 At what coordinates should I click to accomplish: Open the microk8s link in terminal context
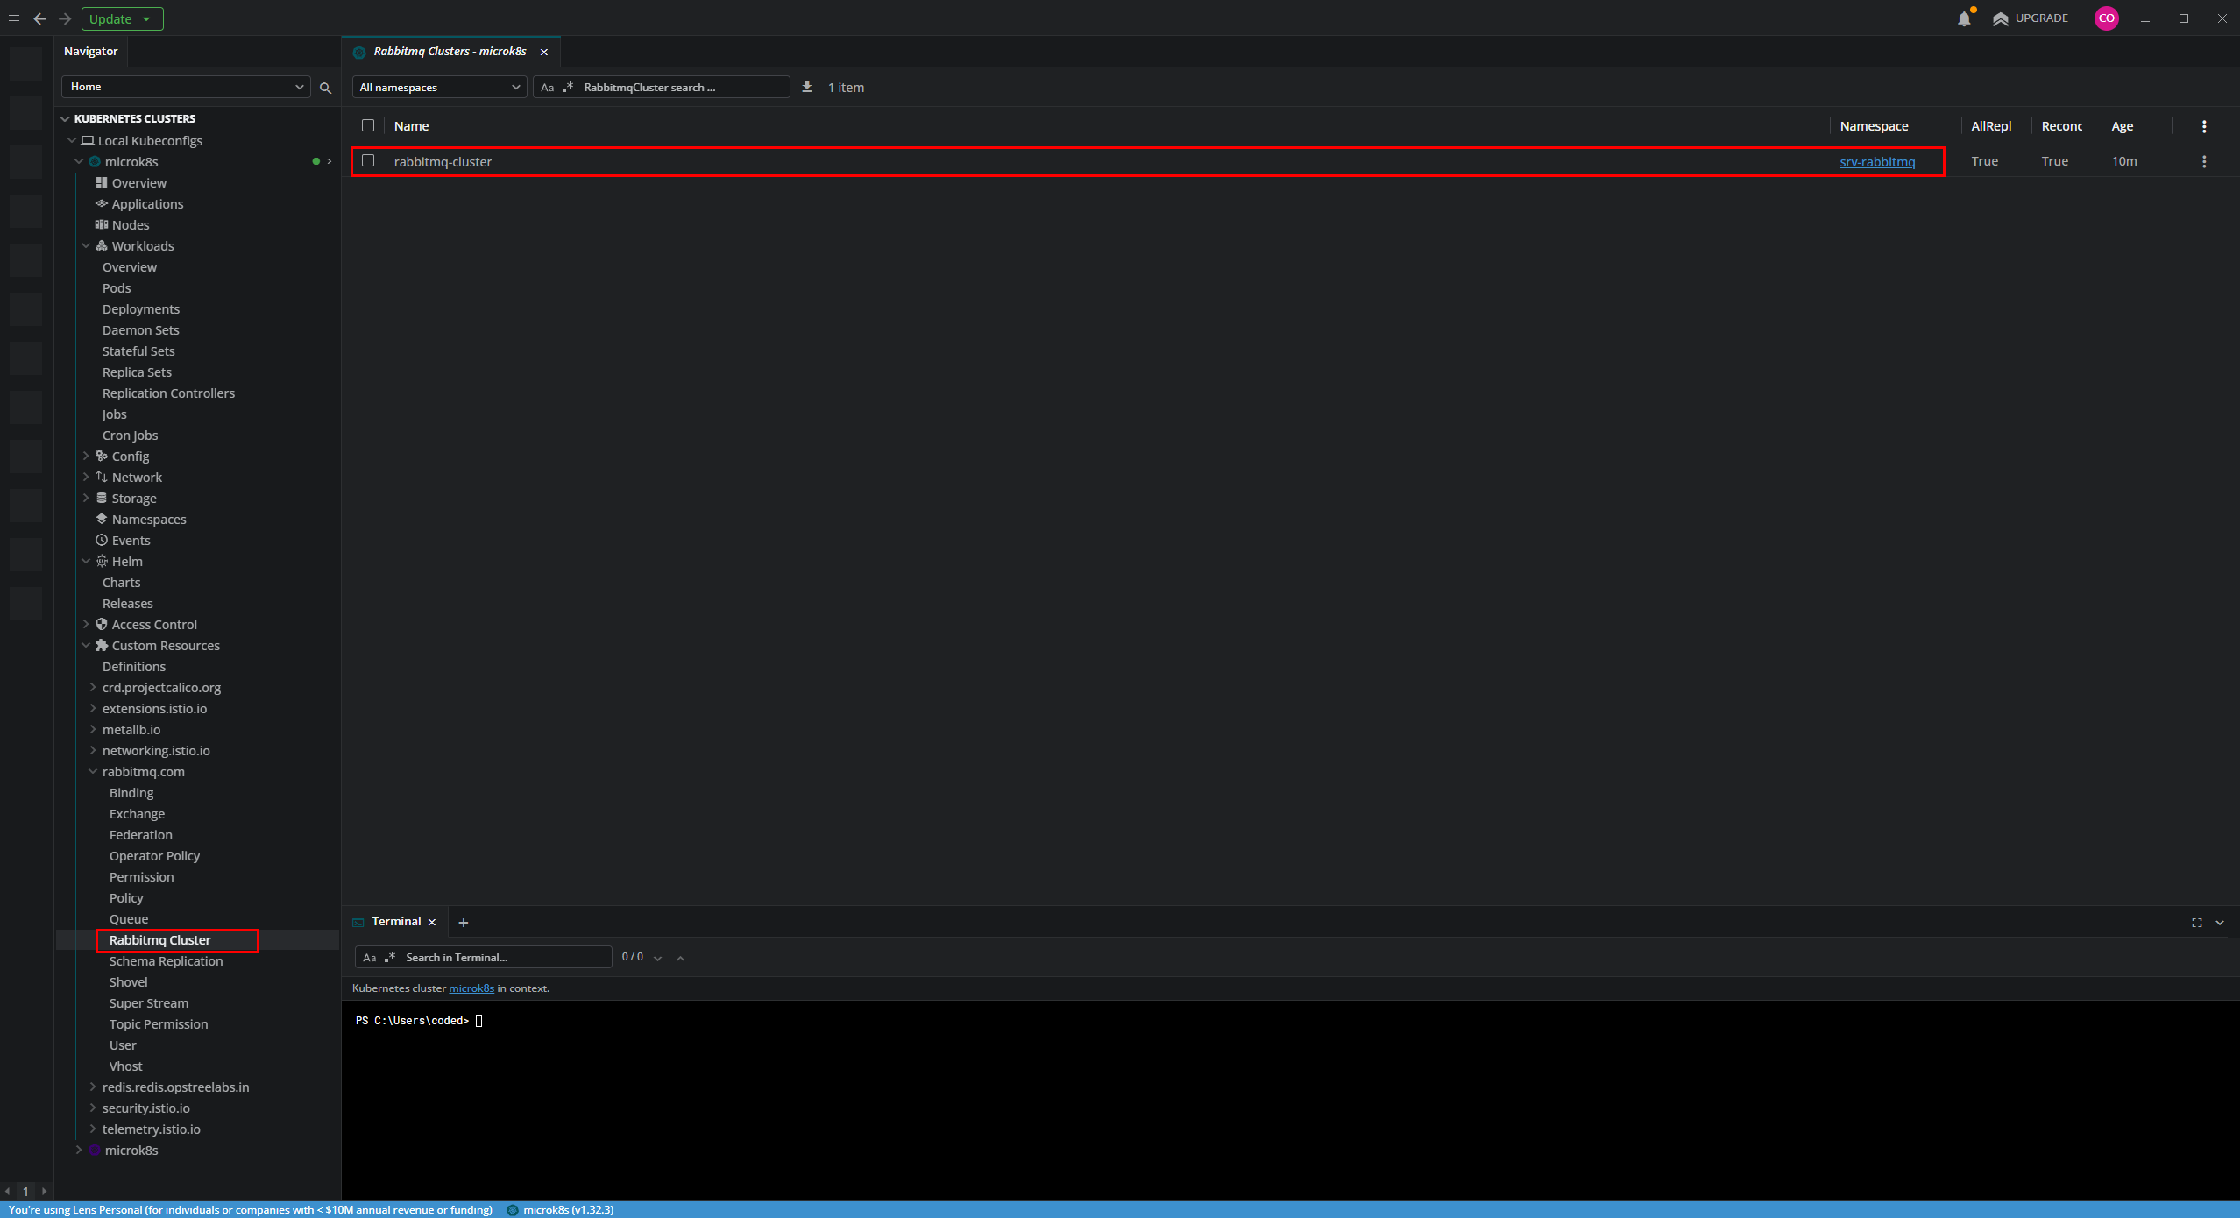tap(471, 988)
